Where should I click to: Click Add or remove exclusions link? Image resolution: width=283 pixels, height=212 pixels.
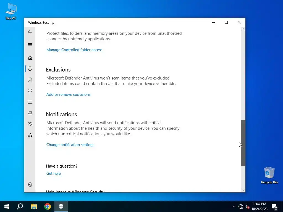pyautogui.click(x=68, y=94)
